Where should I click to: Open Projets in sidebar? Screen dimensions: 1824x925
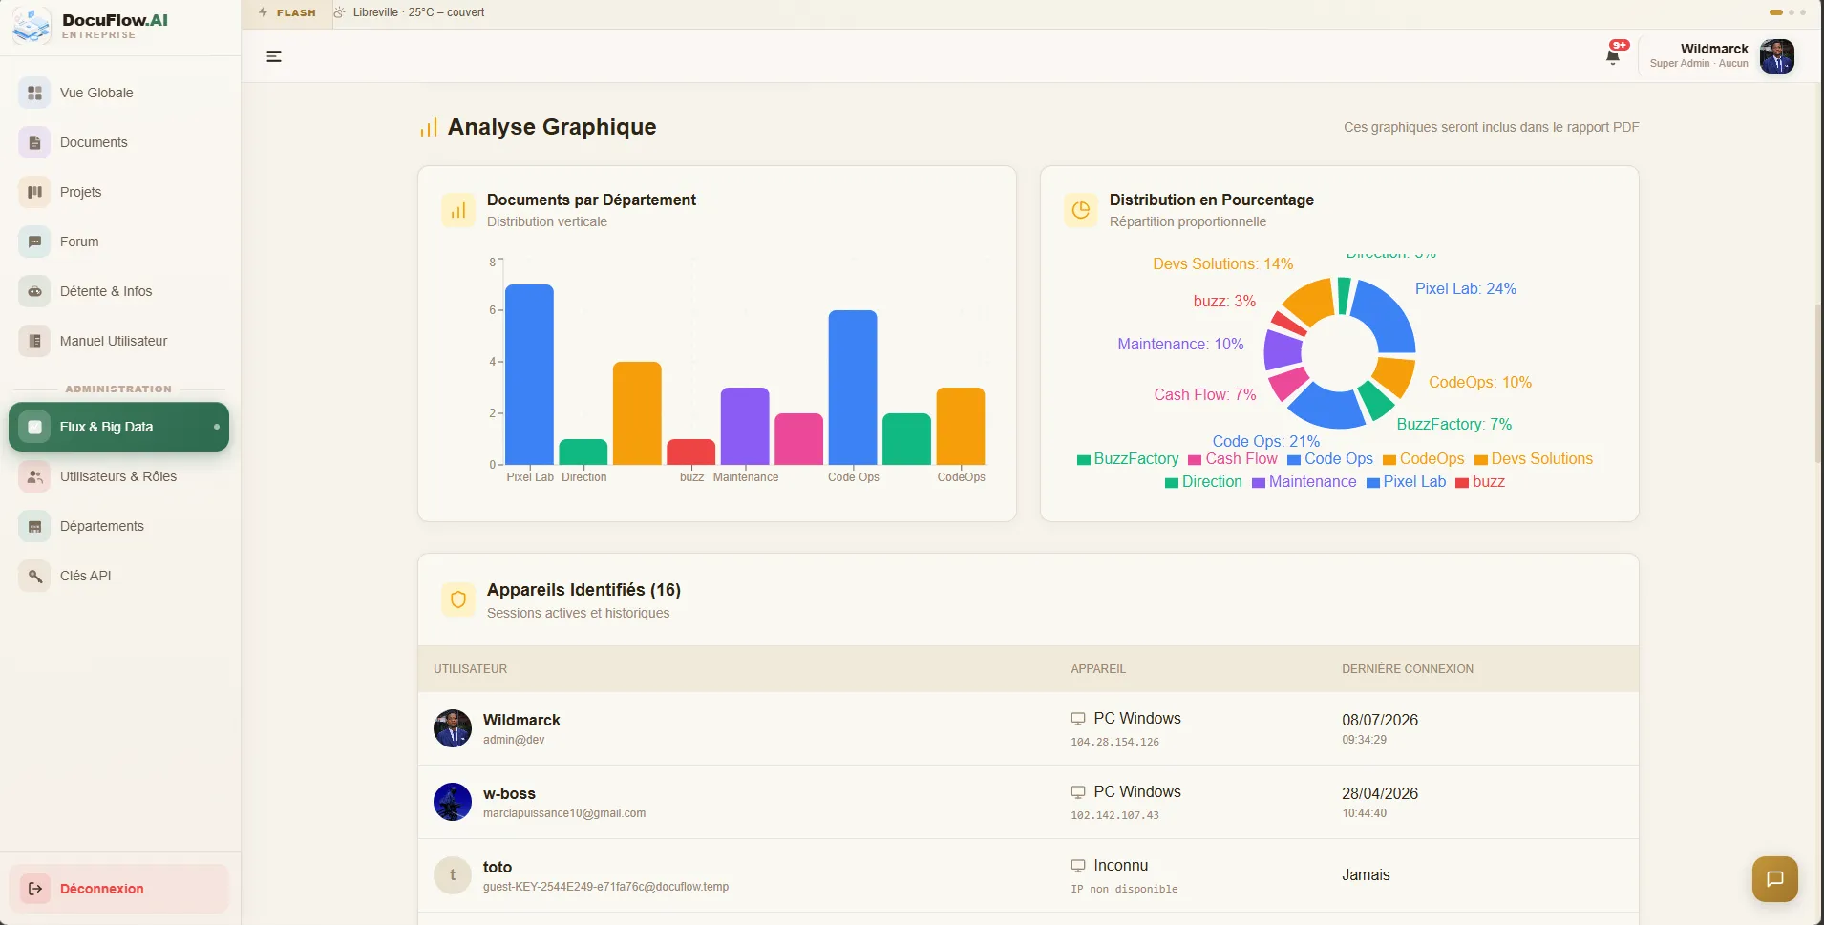118,192
